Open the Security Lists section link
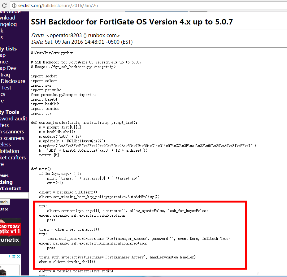The height and width of the screenshot is (277, 287). (8, 49)
